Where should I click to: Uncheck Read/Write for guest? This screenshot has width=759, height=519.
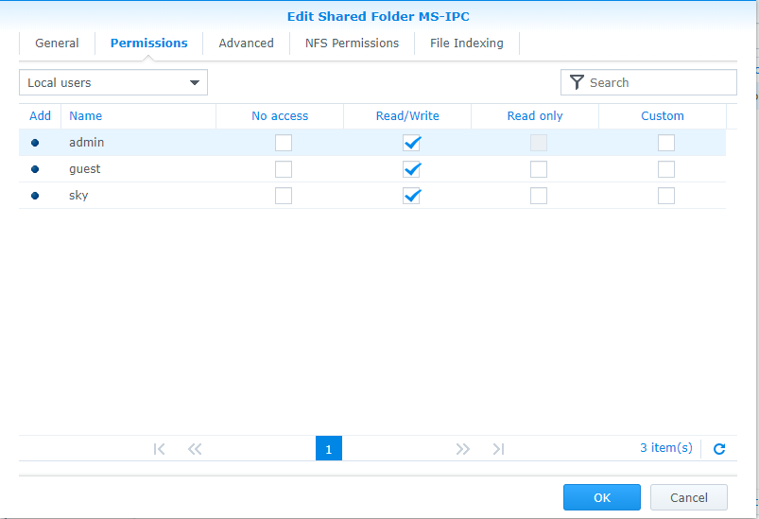(411, 169)
